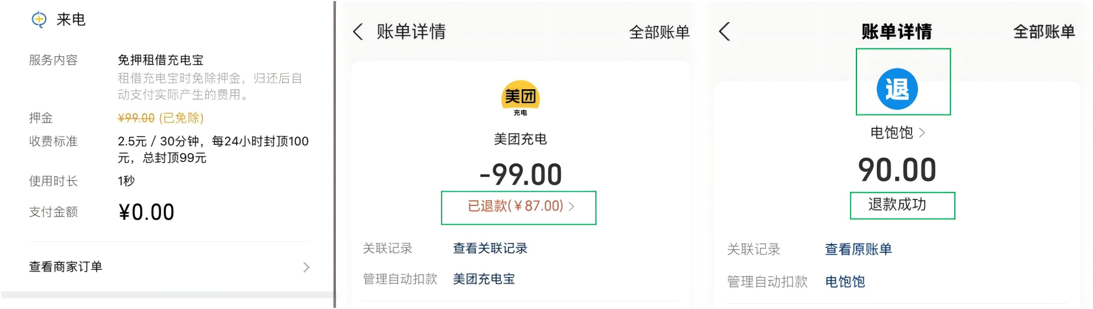
Task: Tap the 美团充电 merchant logo
Action: [x=521, y=98]
